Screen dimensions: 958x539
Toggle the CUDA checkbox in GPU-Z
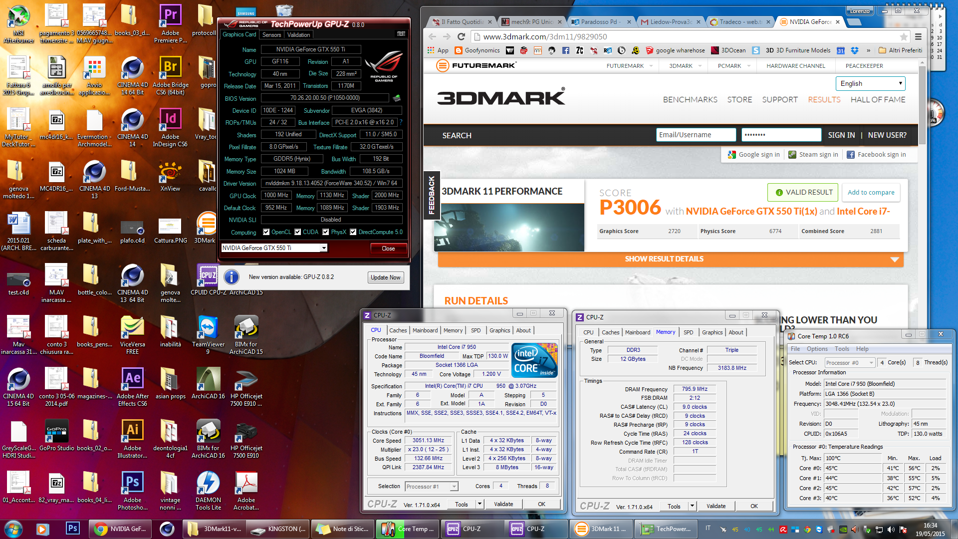[298, 232]
